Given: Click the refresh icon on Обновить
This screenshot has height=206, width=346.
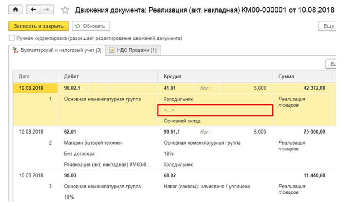Looking at the screenshot, I should point(78,26).
